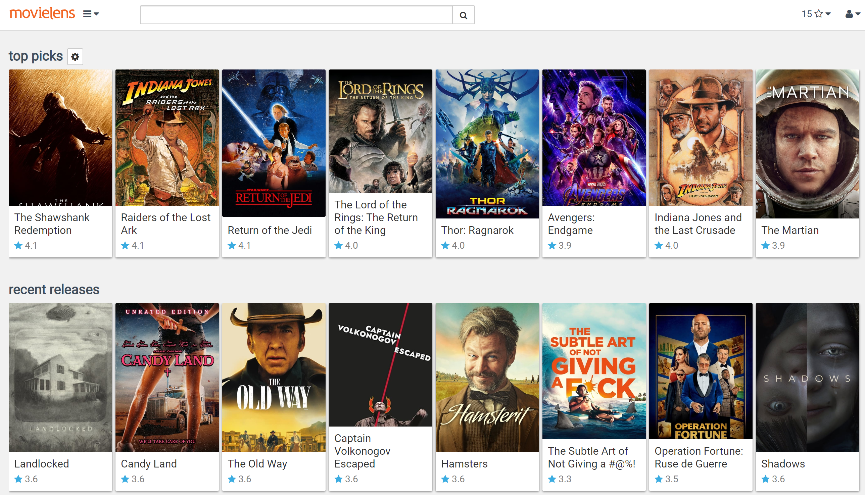Go to the movielens home logo
This screenshot has width=865, height=495.
click(42, 13)
